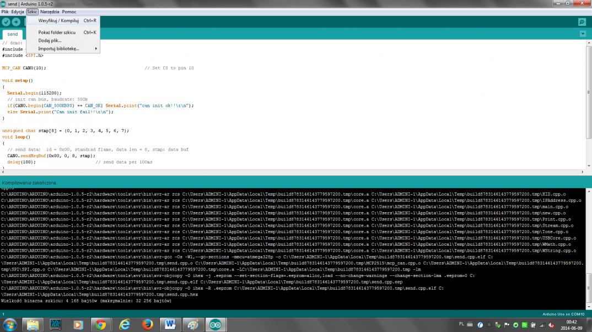This screenshot has height=332, width=592.
Task: Open the Plik menu
Action: 5,12
